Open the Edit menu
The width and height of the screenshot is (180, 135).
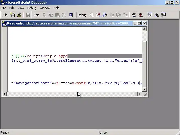pos(12,8)
